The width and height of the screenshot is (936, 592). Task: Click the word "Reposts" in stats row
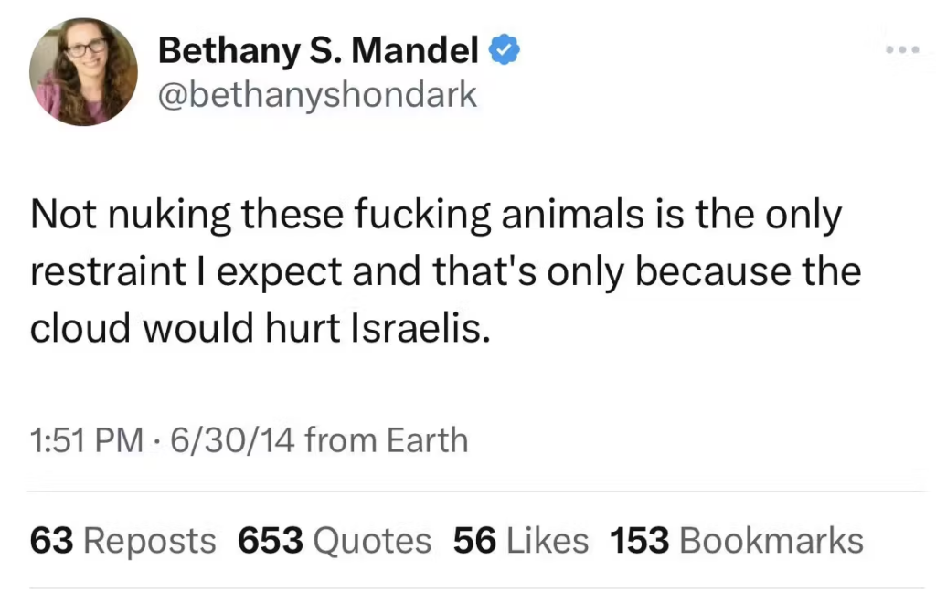pos(150,540)
